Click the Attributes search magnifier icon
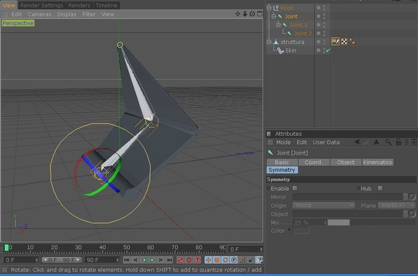Viewport: 418px width, 276px height. [388, 142]
